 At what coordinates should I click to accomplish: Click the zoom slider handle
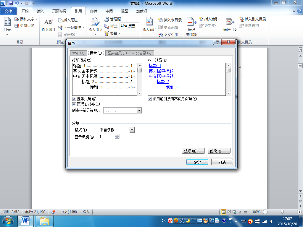[282, 212]
